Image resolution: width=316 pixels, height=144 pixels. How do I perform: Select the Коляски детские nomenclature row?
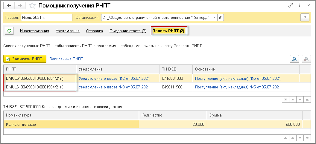71,124
